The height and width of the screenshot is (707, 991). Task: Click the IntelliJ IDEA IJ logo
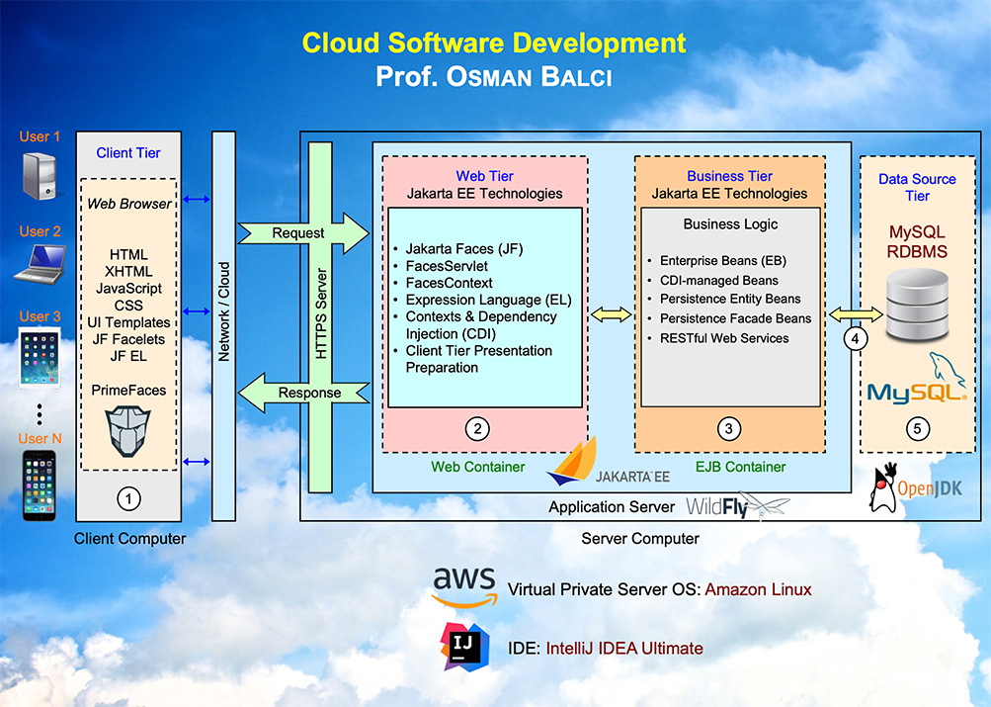pos(465,647)
